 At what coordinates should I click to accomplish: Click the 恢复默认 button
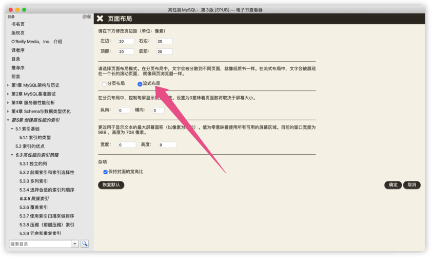click(x=111, y=185)
